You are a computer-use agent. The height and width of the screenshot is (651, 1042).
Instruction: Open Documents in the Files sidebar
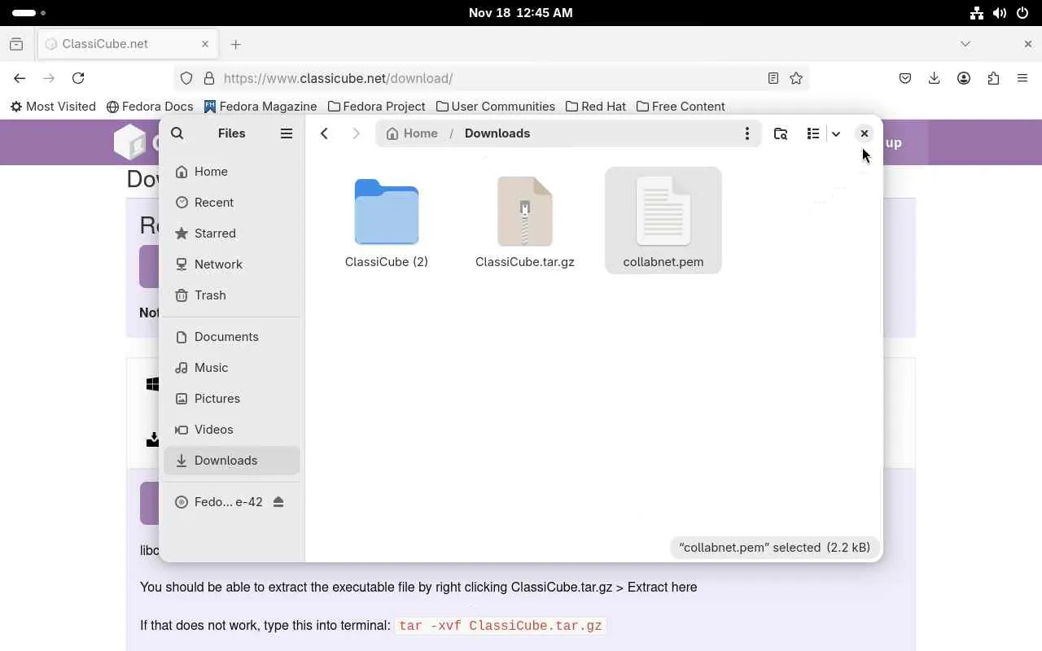pos(232,337)
